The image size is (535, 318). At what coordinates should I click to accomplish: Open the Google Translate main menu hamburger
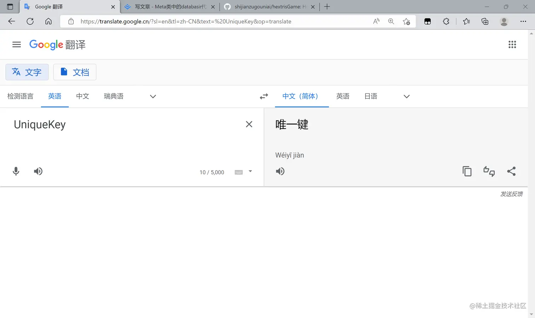pyautogui.click(x=17, y=45)
